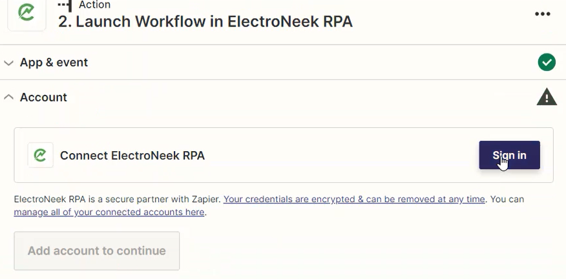Click the step title Launch Workflow in ElectroNeek RPA

coord(205,22)
